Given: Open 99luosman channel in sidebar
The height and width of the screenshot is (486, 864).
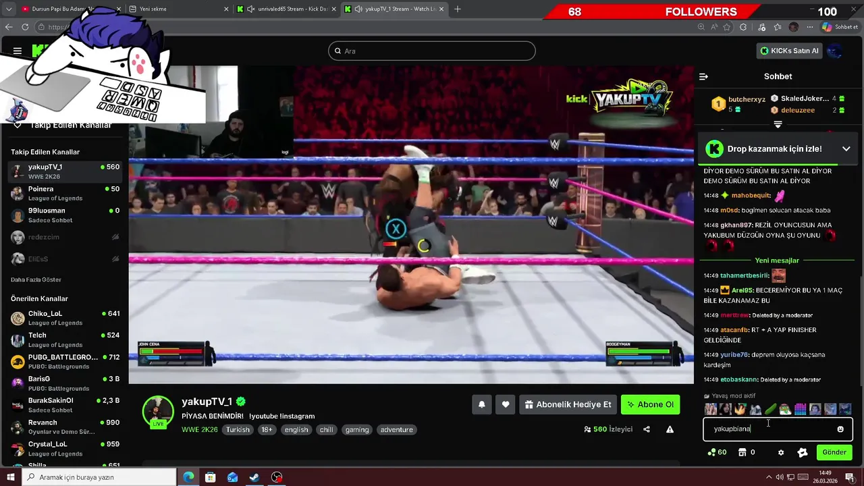Looking at the screenshot, I should pyautogui.click(x=65, y=215).
